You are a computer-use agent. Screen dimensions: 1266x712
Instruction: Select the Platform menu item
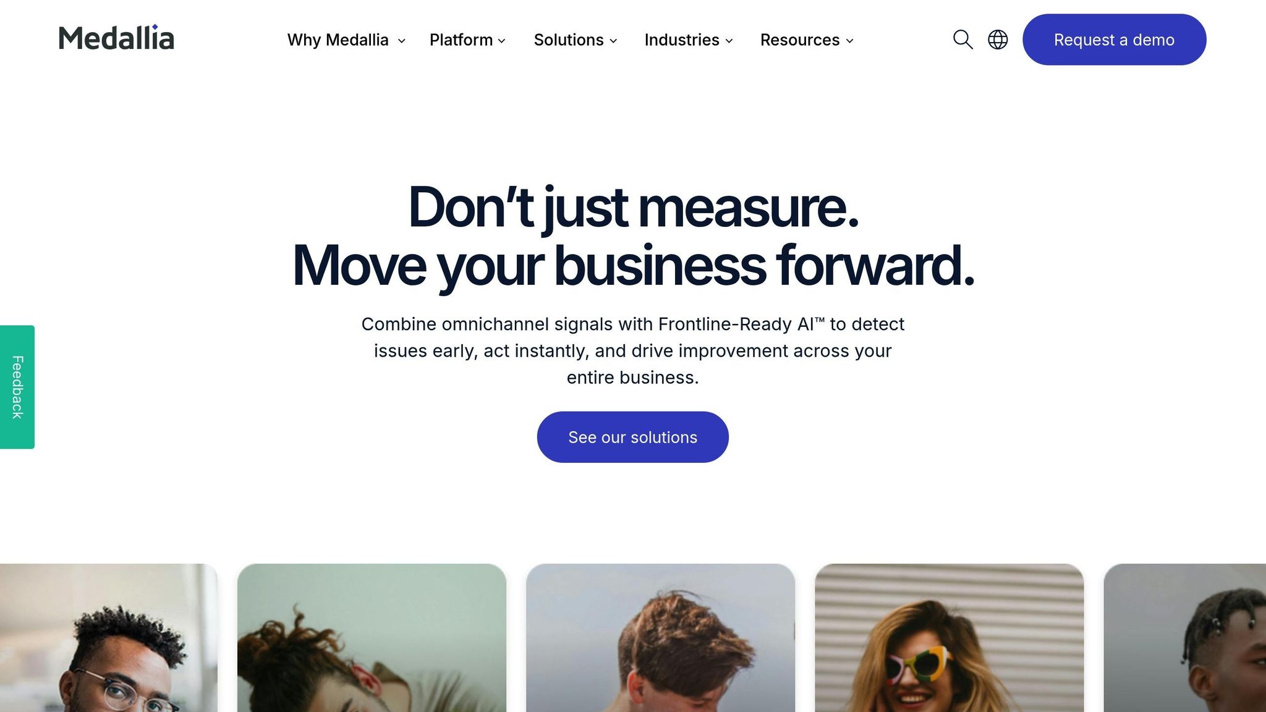pyautogui.click(x=461, y=40)
